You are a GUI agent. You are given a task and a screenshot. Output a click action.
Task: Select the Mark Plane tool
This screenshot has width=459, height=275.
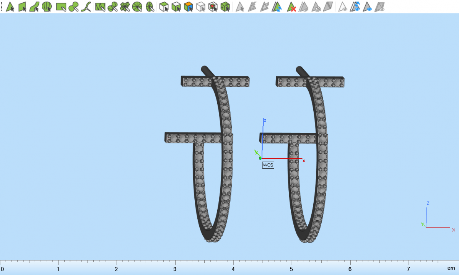(x=23, y=7)
